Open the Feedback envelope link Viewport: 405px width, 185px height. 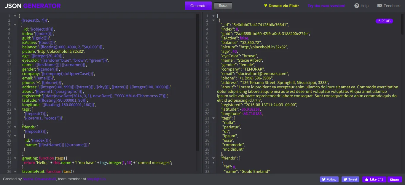tap(389, 6)
